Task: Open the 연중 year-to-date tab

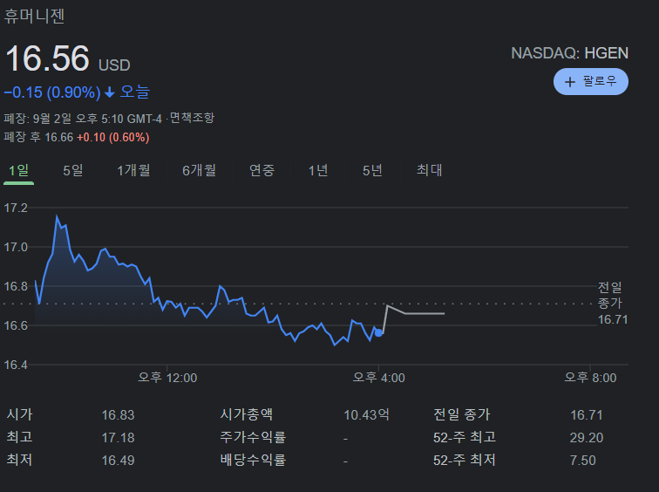Action: pyautogui.click(x=262, y=171)
